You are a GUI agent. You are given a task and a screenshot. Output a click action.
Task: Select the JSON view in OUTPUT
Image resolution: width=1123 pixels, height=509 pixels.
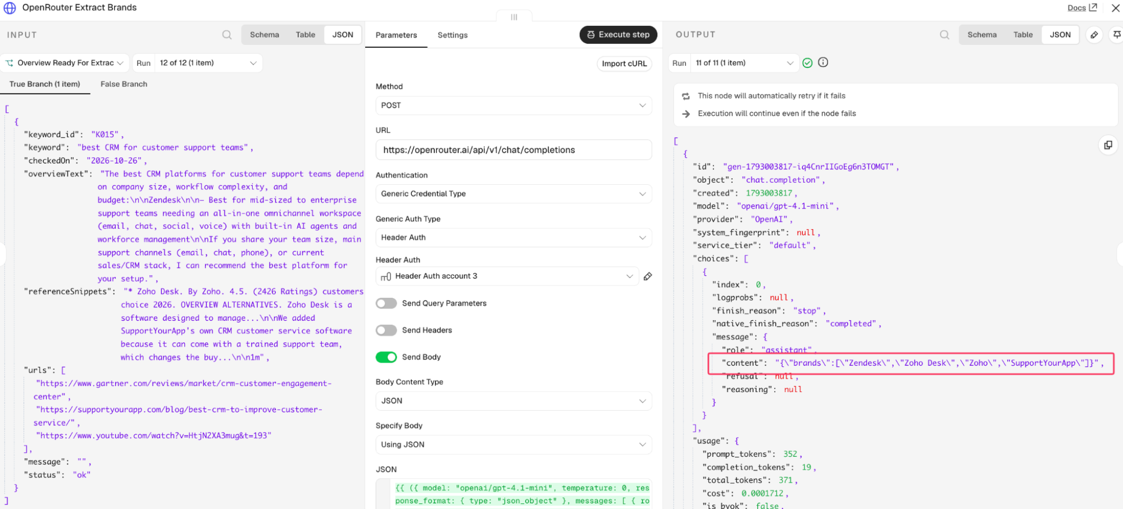click(x=1060, y=35)
